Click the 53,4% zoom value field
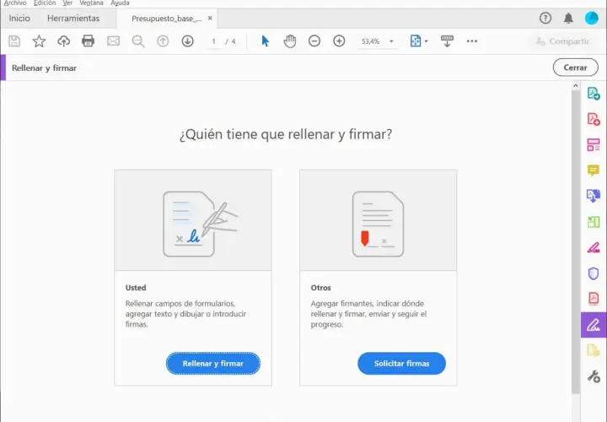 click(x=370, y=41)
